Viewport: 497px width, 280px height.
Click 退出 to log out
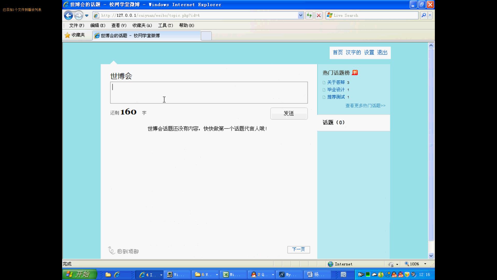382,53
